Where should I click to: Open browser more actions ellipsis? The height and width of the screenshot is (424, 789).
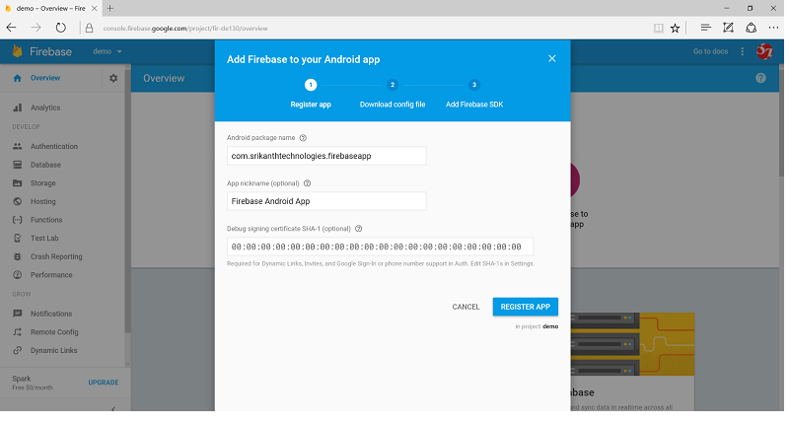[773, 28]
